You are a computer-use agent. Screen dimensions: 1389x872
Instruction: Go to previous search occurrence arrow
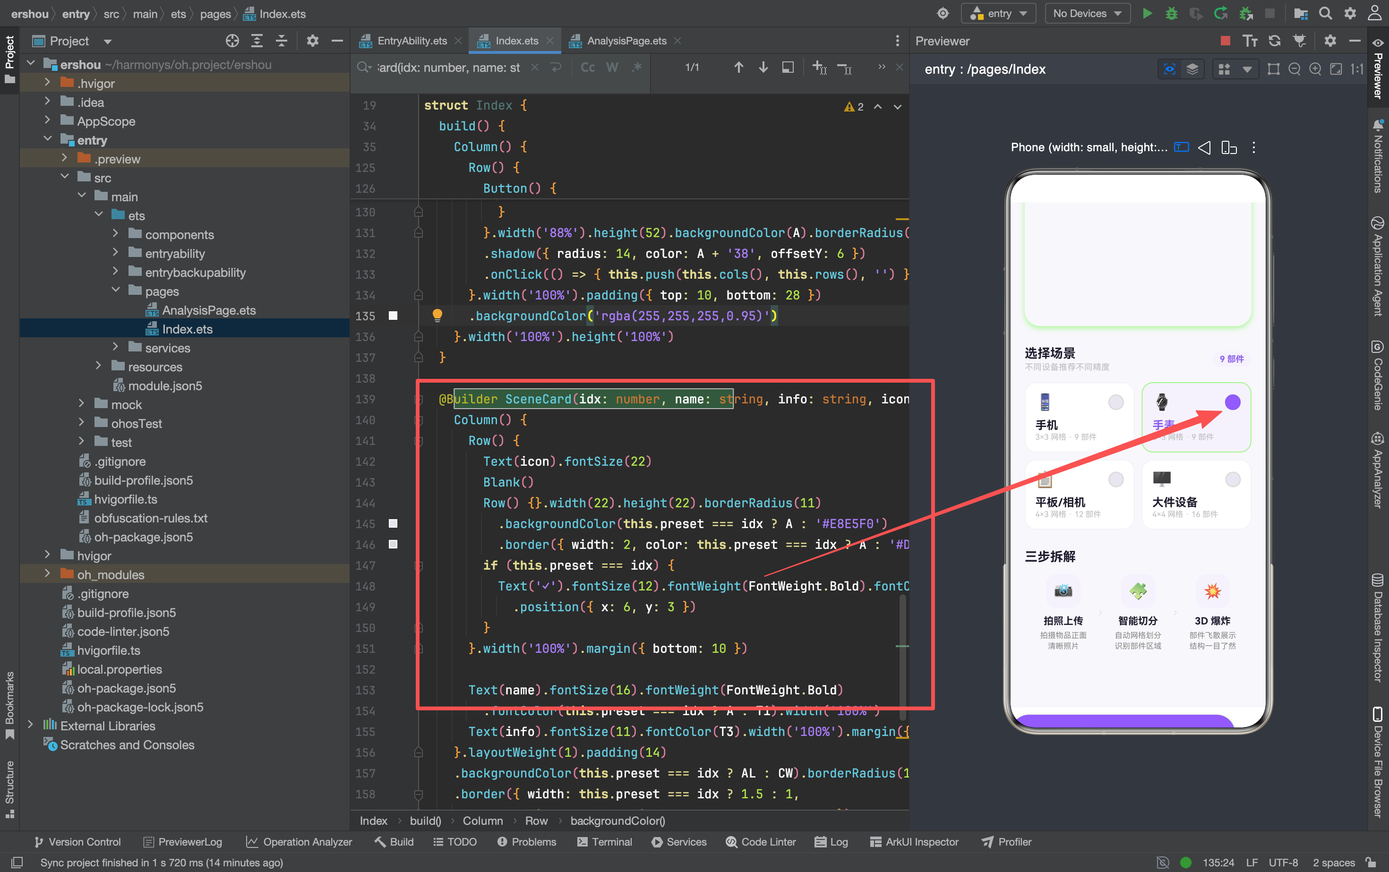tap(738, 68)
